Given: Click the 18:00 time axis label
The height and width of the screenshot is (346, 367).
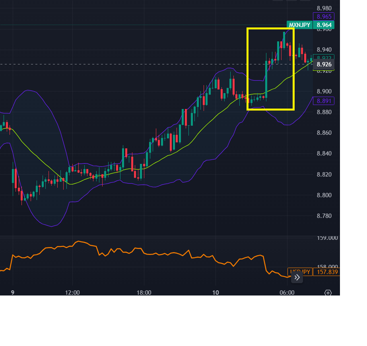Looking at the screenshot, I should coord(144,293).
